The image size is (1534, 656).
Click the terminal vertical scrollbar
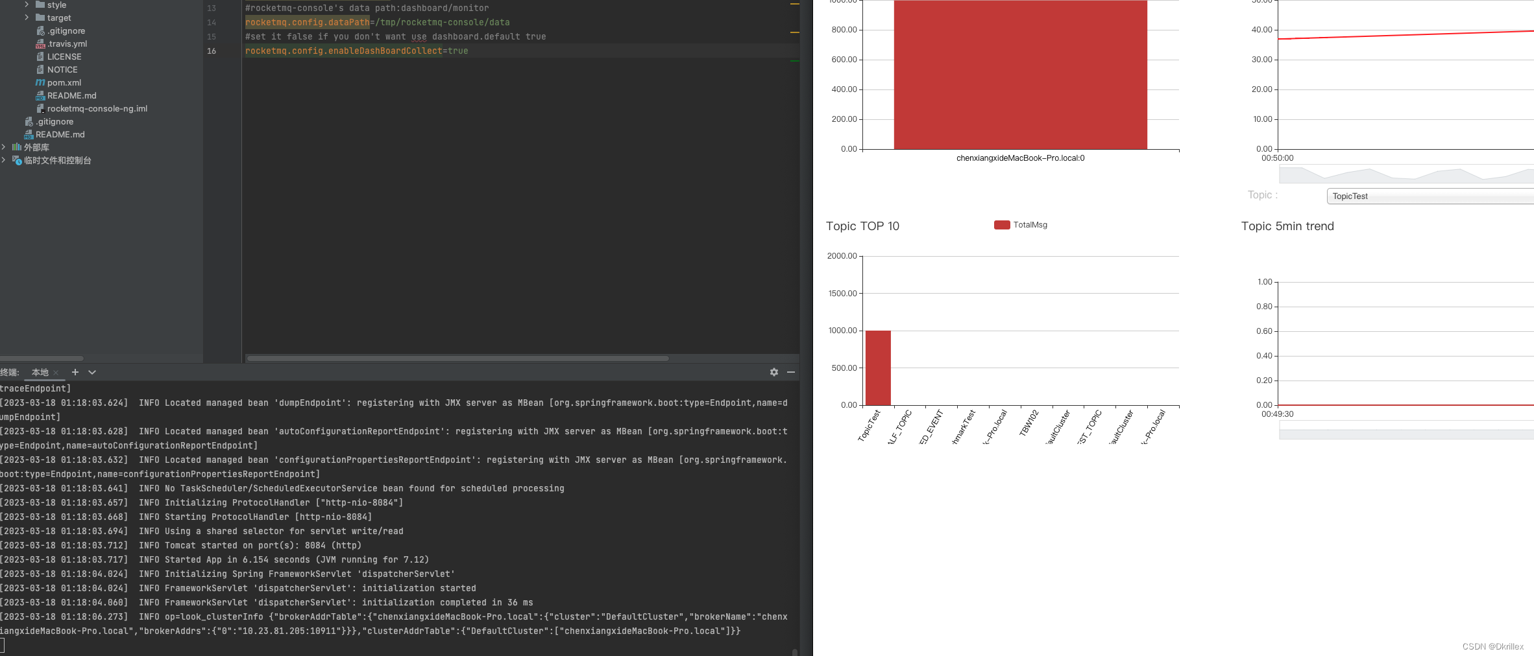point(795,651)
